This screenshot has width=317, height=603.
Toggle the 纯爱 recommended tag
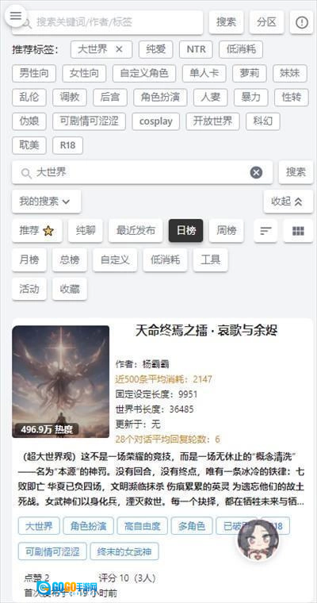click(155, 50)
